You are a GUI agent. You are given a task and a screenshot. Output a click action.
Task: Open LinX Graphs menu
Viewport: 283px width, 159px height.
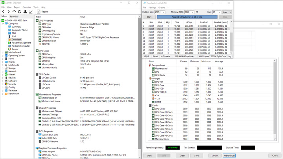tap(162, 7)
